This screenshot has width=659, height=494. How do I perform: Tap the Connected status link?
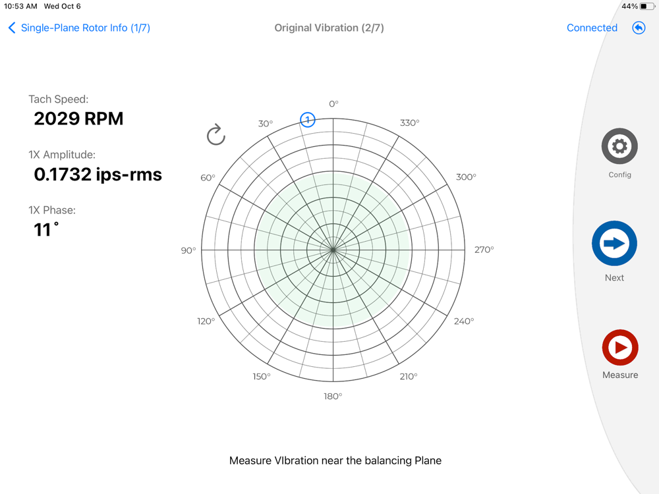click(x=592, y=28)
